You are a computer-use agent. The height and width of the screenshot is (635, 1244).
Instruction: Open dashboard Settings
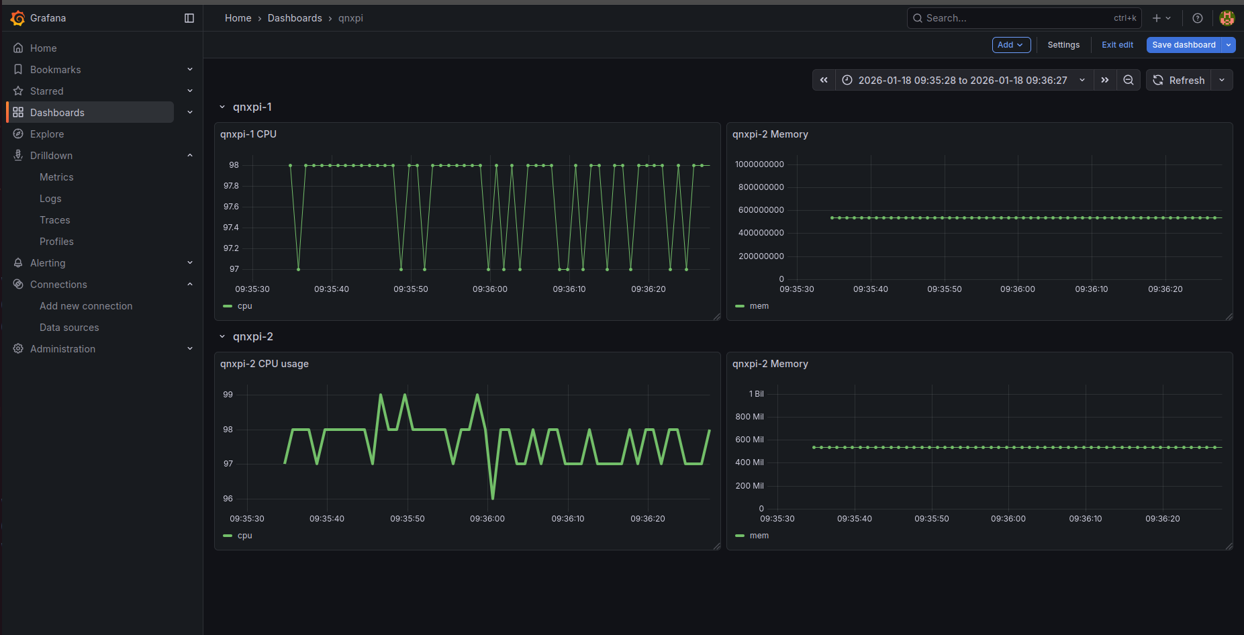(1063, 45)
